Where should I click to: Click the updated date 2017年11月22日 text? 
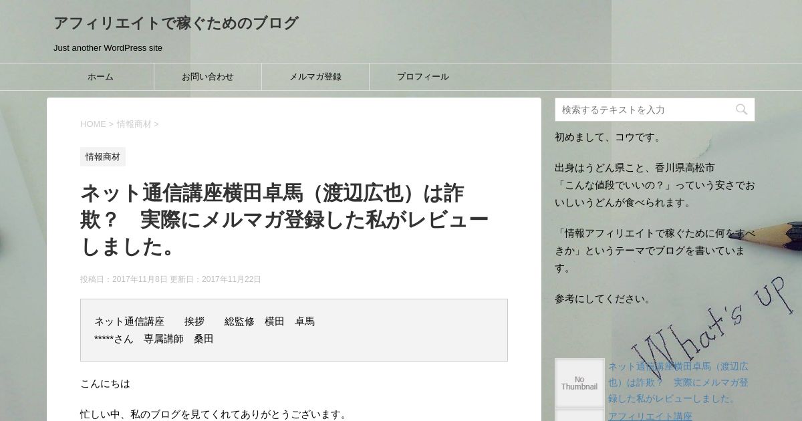tap(231, 279)
